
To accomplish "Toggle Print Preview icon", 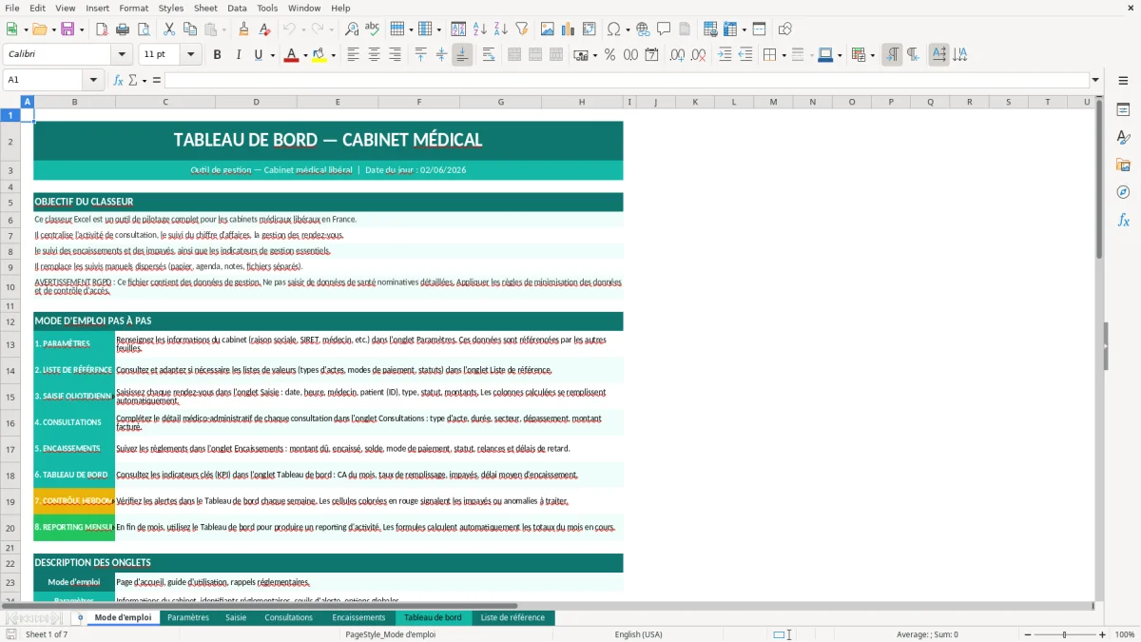I will [144, 29].
